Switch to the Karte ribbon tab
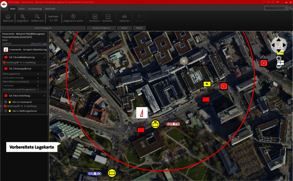Screen dimensions: 293x181 pos(21,9)
